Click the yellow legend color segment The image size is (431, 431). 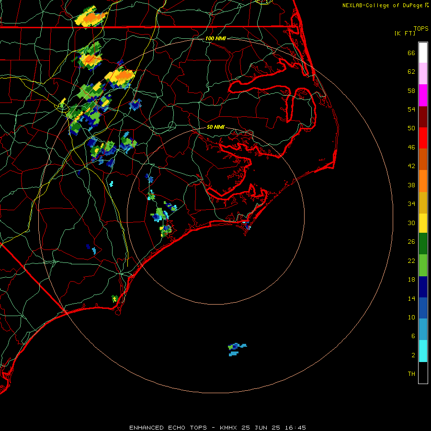pos(423,223)
